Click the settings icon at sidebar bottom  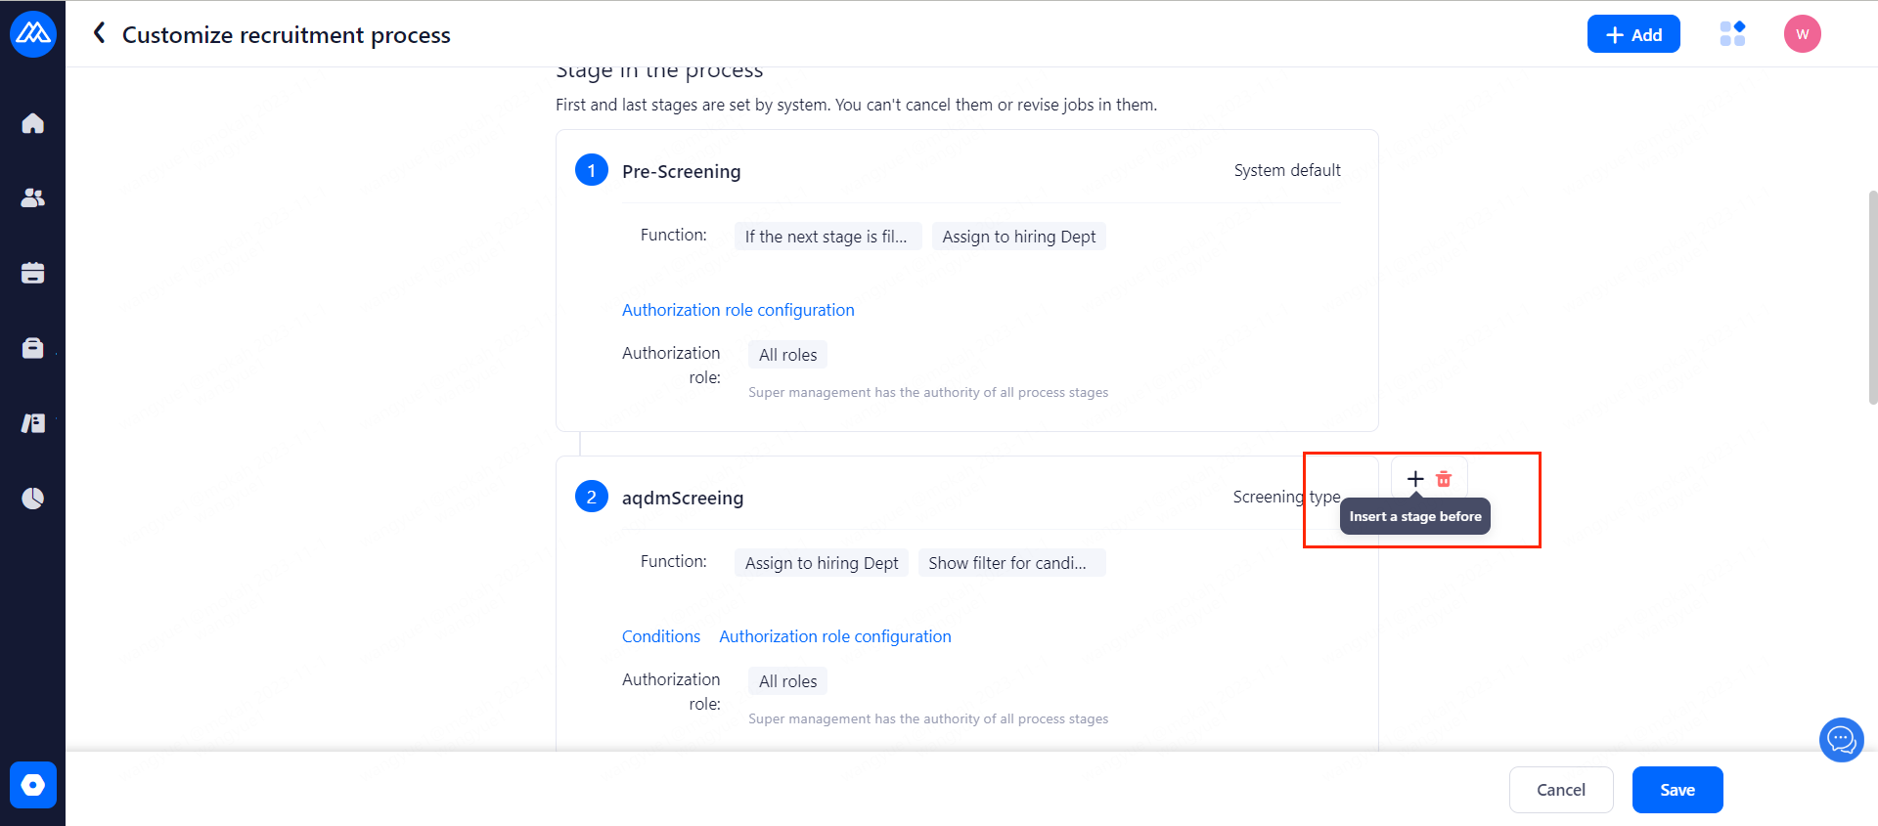point(32,785)
